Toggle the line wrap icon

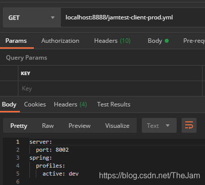click(189, 125)
